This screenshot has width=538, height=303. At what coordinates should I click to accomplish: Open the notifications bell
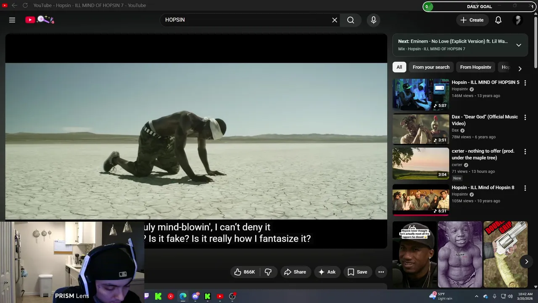tap(498, 20)
